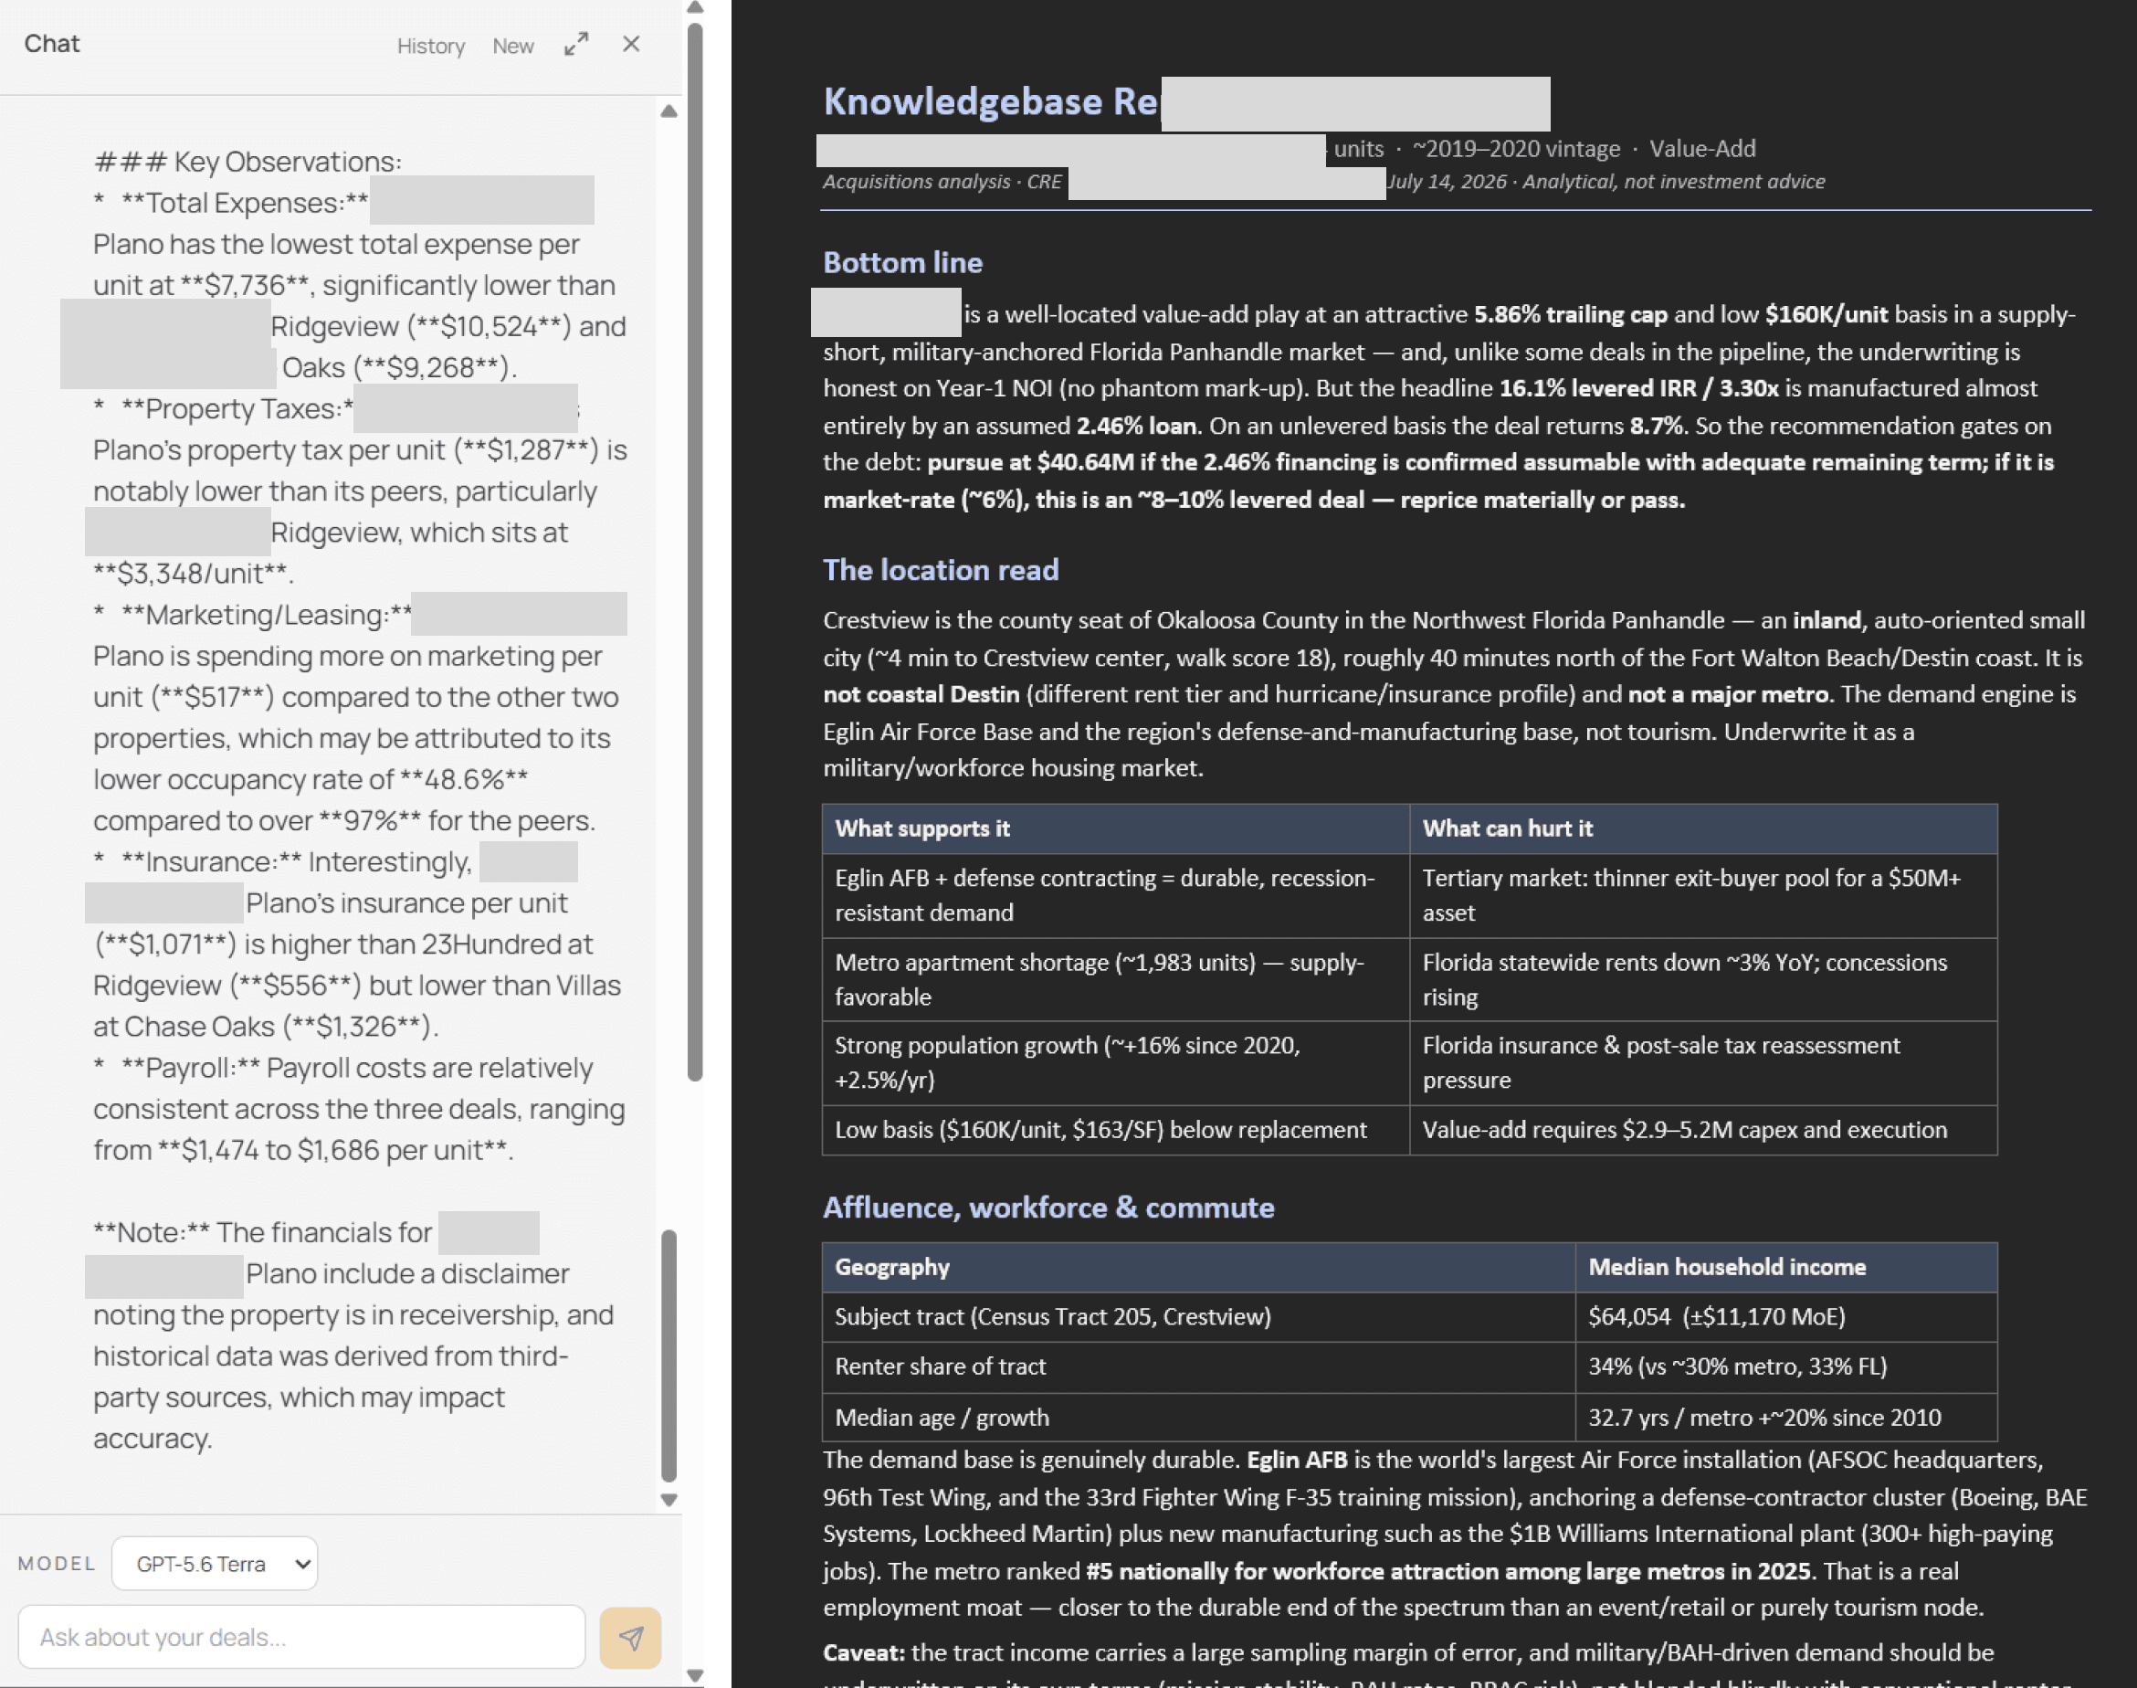Open the chat History
Screen dimensions: 2137x1688
pyautogui.click(x=430, y=46)
